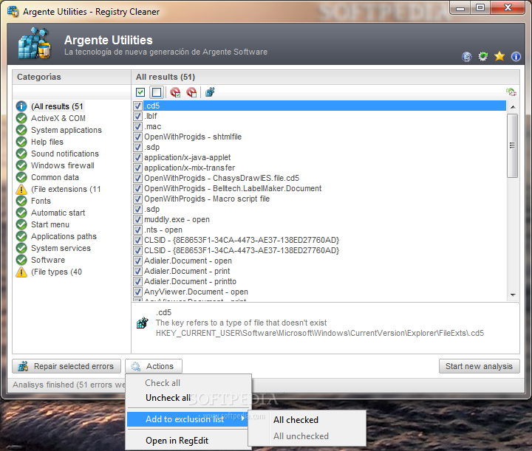The width and height of the screenshot is (532, 451).
Task: Click the info icon beside All results category
Action: (21, 106)
